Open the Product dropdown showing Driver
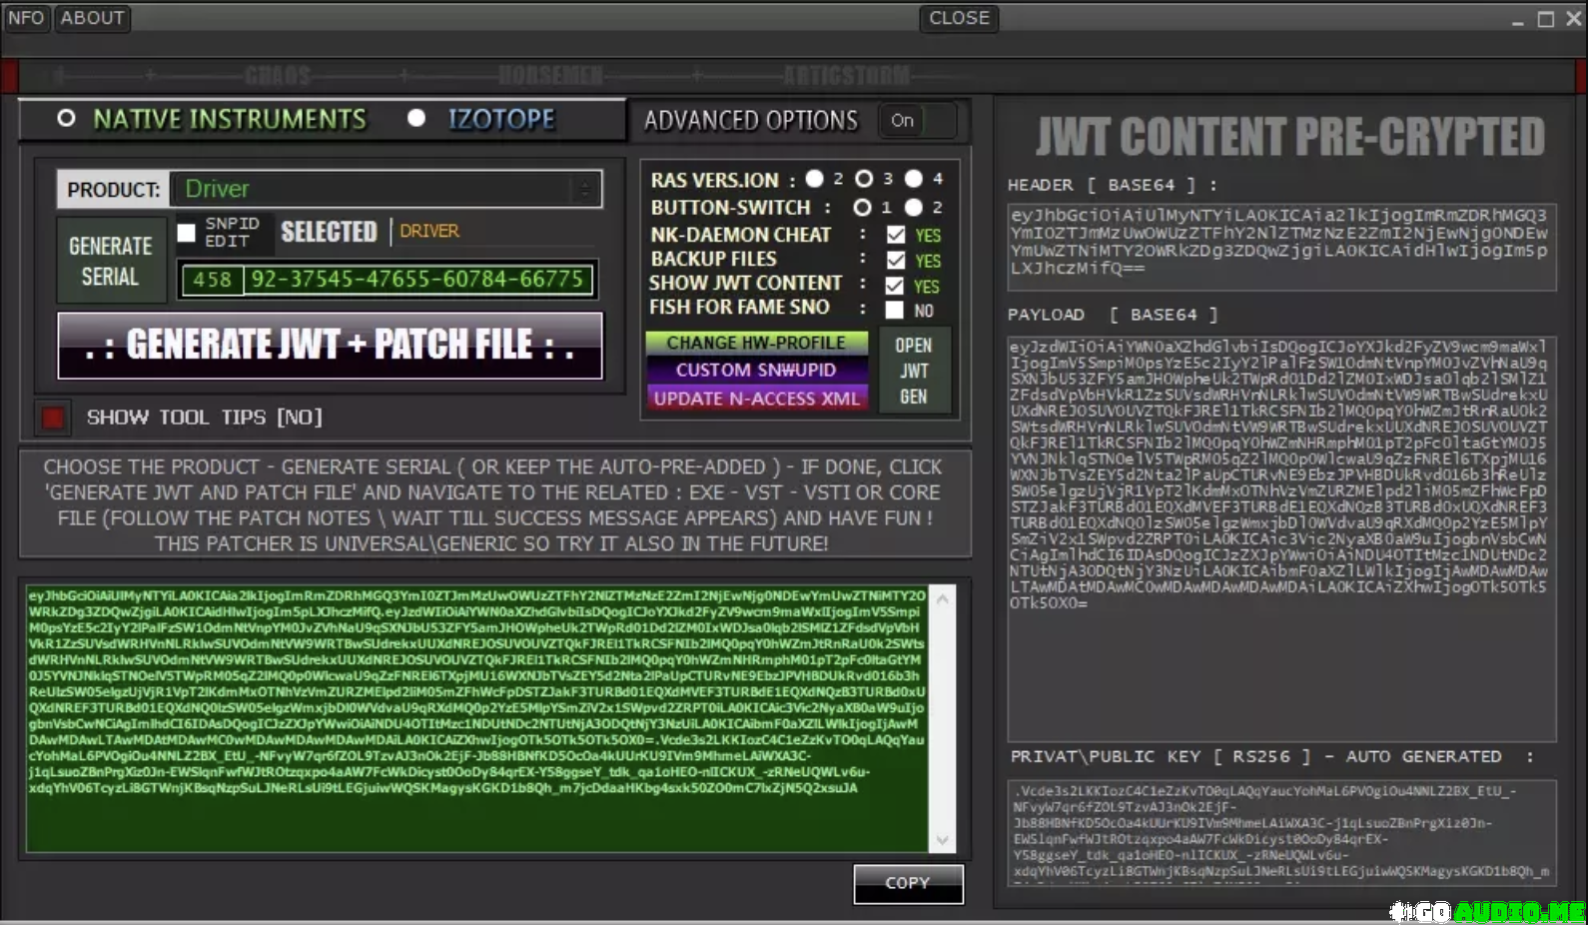This screenshot has width=1588, height=925. [386, 189]
